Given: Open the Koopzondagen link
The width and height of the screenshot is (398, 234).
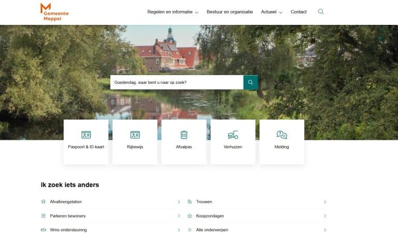Looking at the screenshot, I should [x=210, y=216].
